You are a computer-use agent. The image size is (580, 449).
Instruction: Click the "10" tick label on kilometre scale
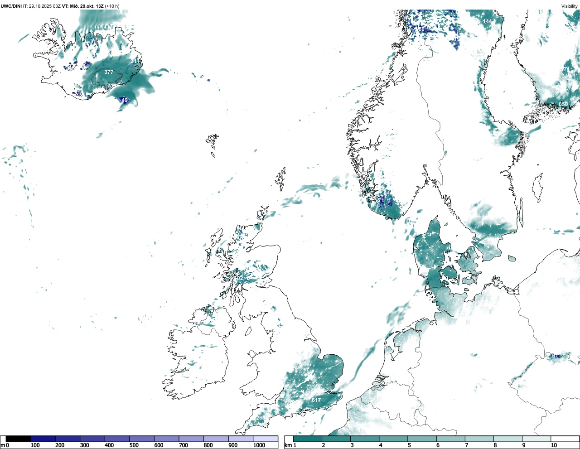pyautogui.click(x=554, y=445)
